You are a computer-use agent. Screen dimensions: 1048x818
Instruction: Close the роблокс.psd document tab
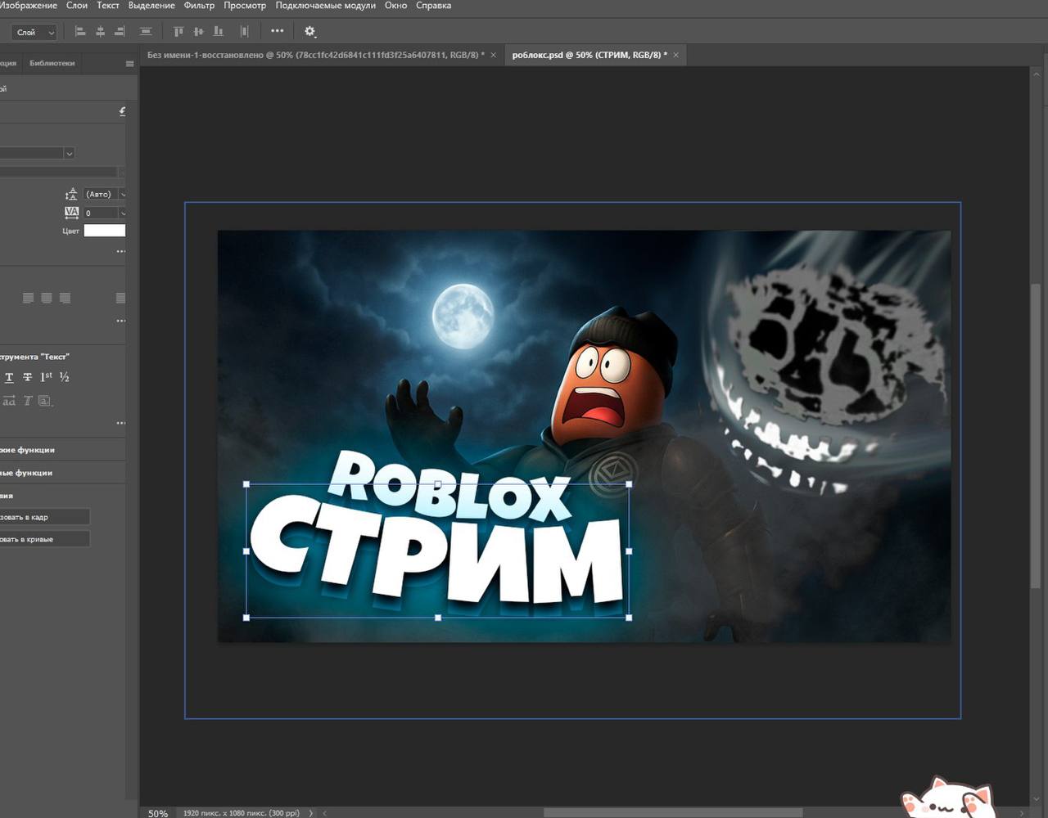point(675,55)
